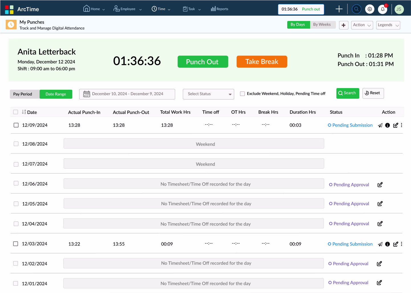Select the Pay Period tab
411x293 pixels.
point(25,94)
